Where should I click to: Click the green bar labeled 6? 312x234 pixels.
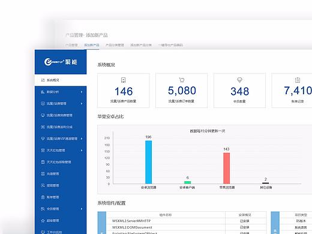coord(187,182)
